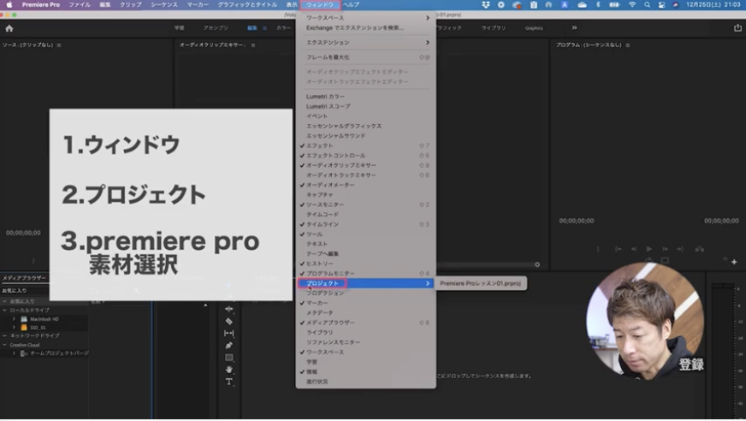Switch to Graphics workspace
This screenshot has height=421, width=746.
(534, 28)
